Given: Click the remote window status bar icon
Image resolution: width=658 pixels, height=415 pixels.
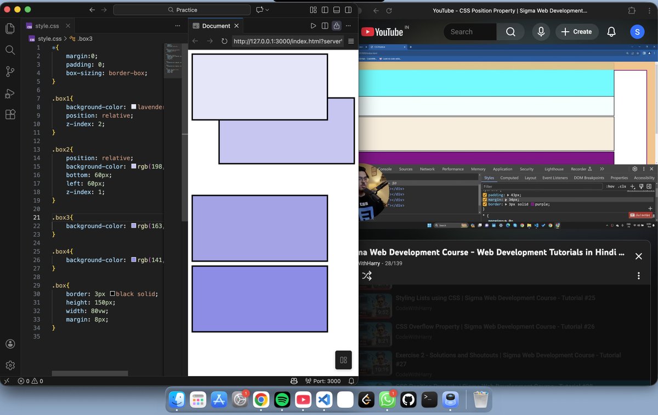Looking at the screenshot, I should (7, 381).
